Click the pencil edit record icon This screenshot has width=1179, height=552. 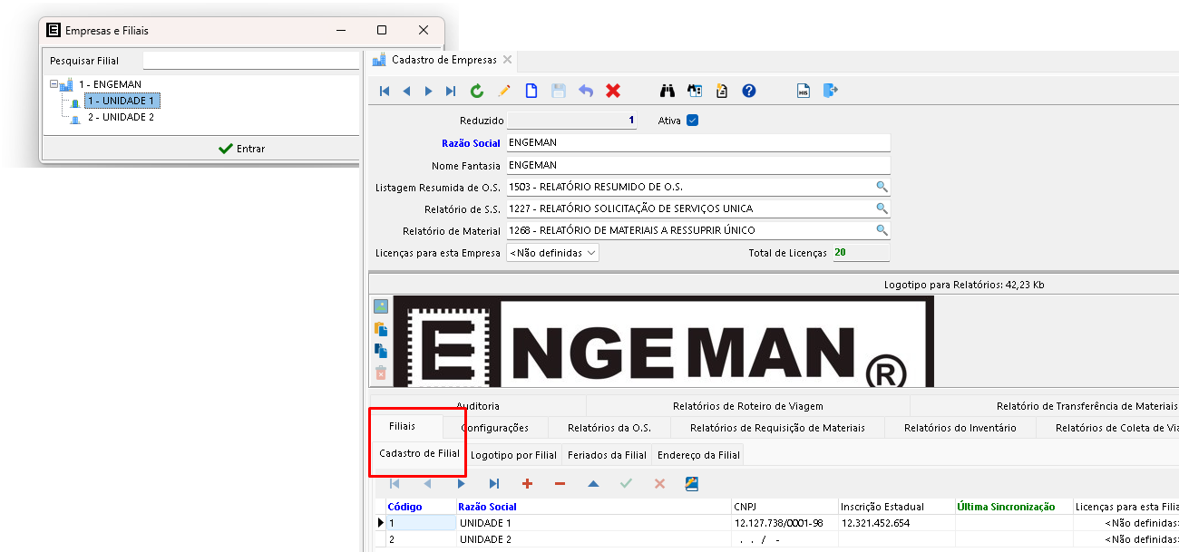(x=504, y=91)
